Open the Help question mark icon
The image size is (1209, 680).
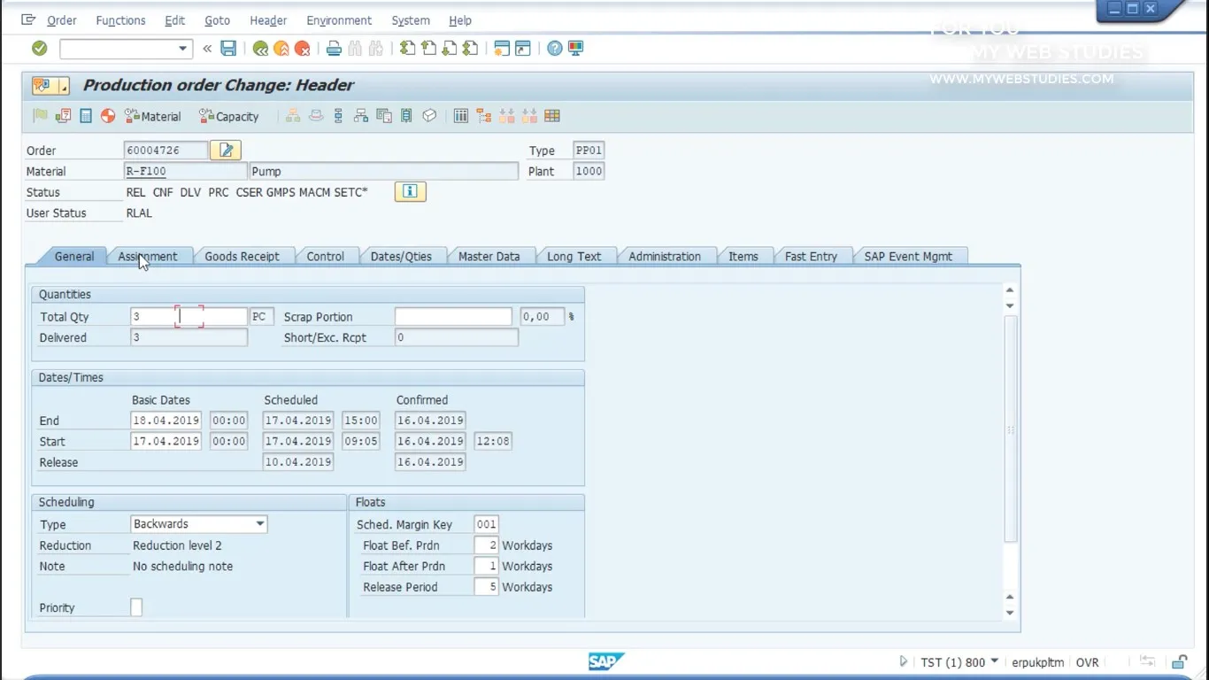[554, 49]
